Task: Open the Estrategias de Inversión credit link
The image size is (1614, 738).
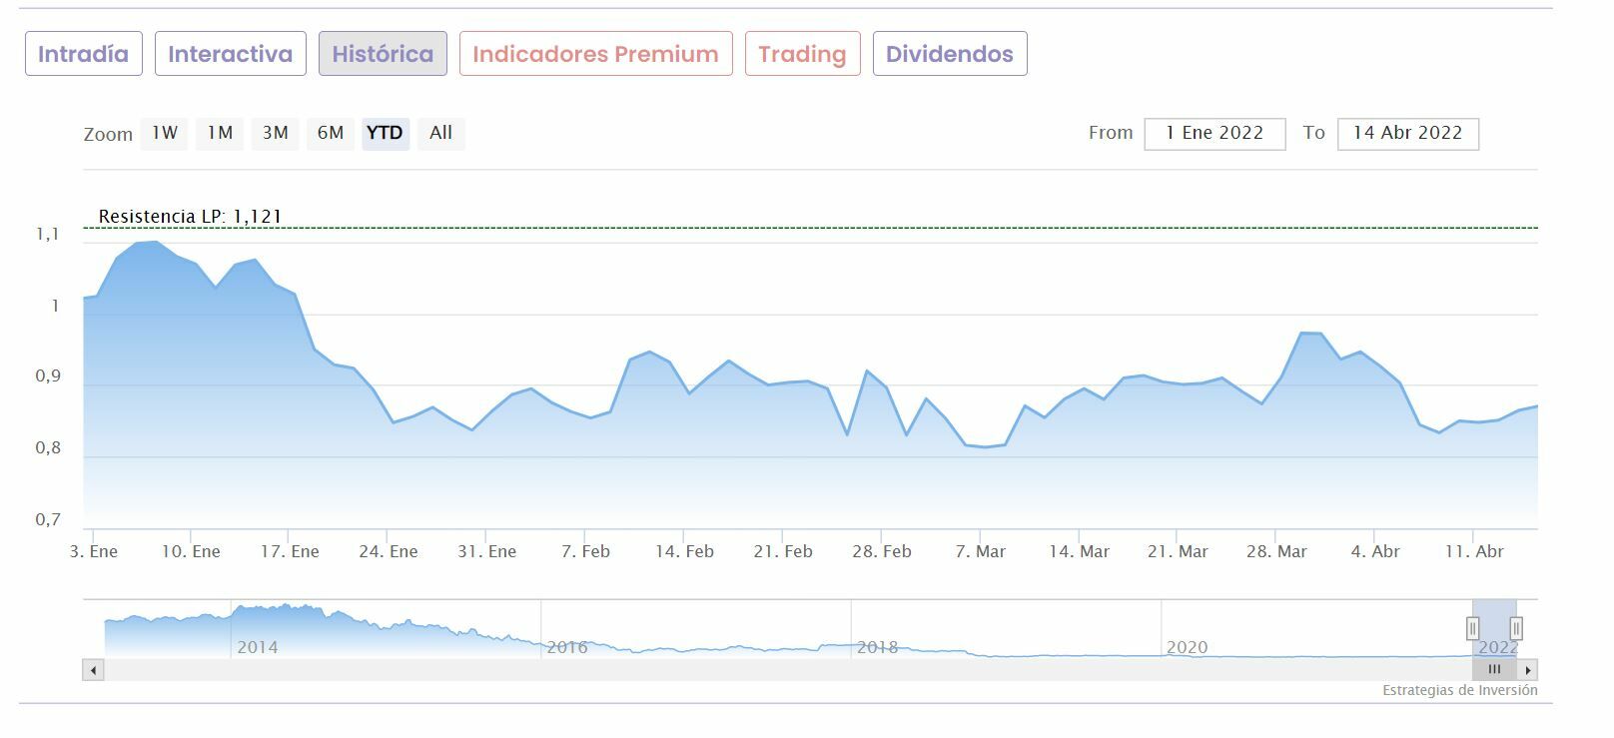Action: [1459, 690]
